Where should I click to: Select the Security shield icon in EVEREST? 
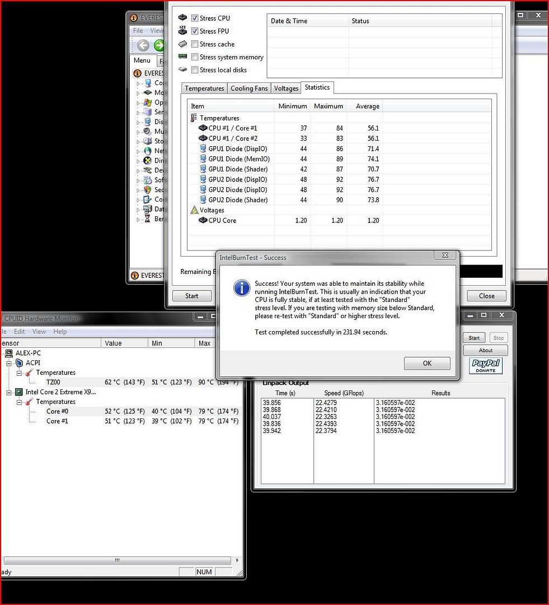tap(148, 189)
